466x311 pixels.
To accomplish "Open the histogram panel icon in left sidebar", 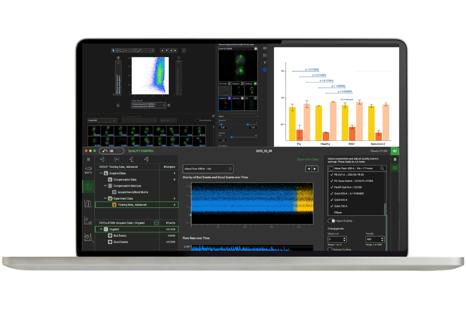I will coord(88,203).
